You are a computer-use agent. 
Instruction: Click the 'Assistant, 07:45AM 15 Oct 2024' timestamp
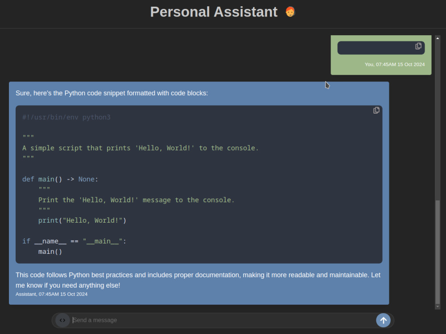pyautogui.click(x=51, y=294)
